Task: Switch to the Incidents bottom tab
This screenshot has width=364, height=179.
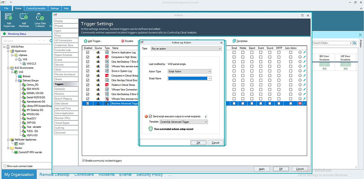Action: (x=106, y=175)
